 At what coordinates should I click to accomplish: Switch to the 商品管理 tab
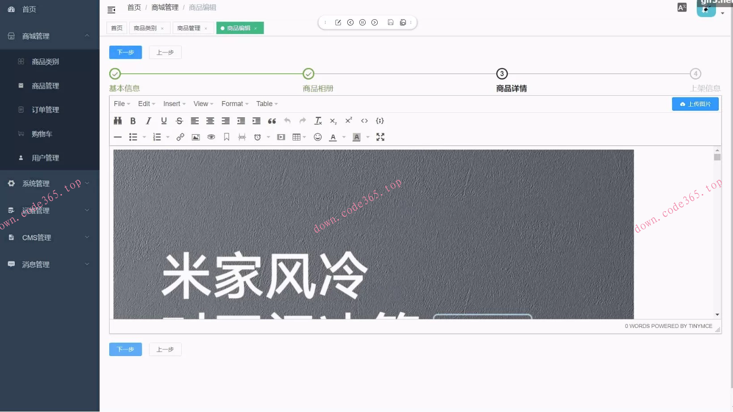(190, 27)
